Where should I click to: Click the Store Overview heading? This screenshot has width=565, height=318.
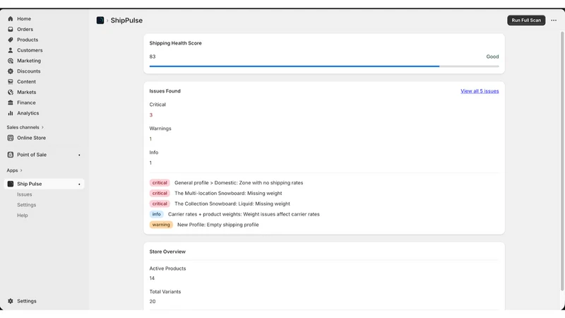[167, 252]
